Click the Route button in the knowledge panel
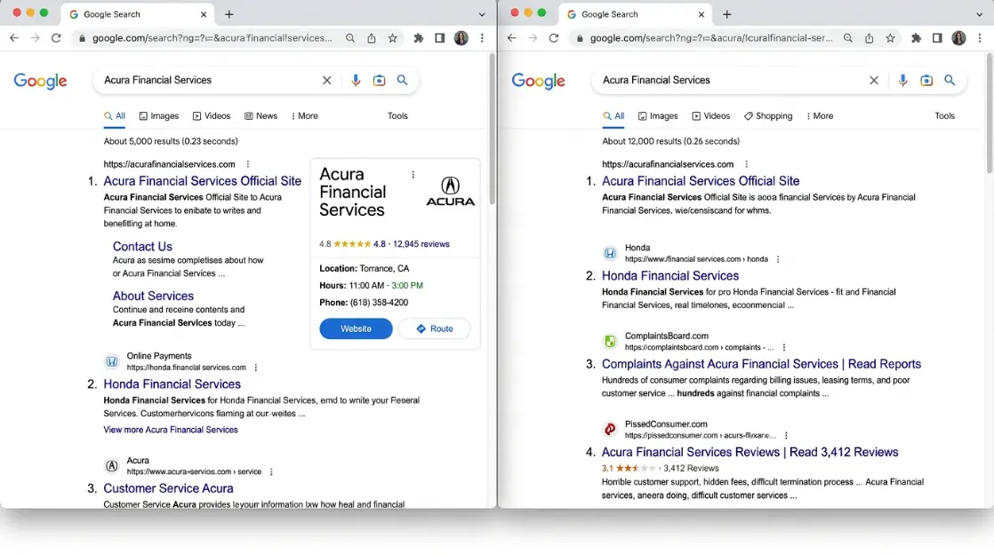Viewport: 994px width, 554px height. [434, 328]
